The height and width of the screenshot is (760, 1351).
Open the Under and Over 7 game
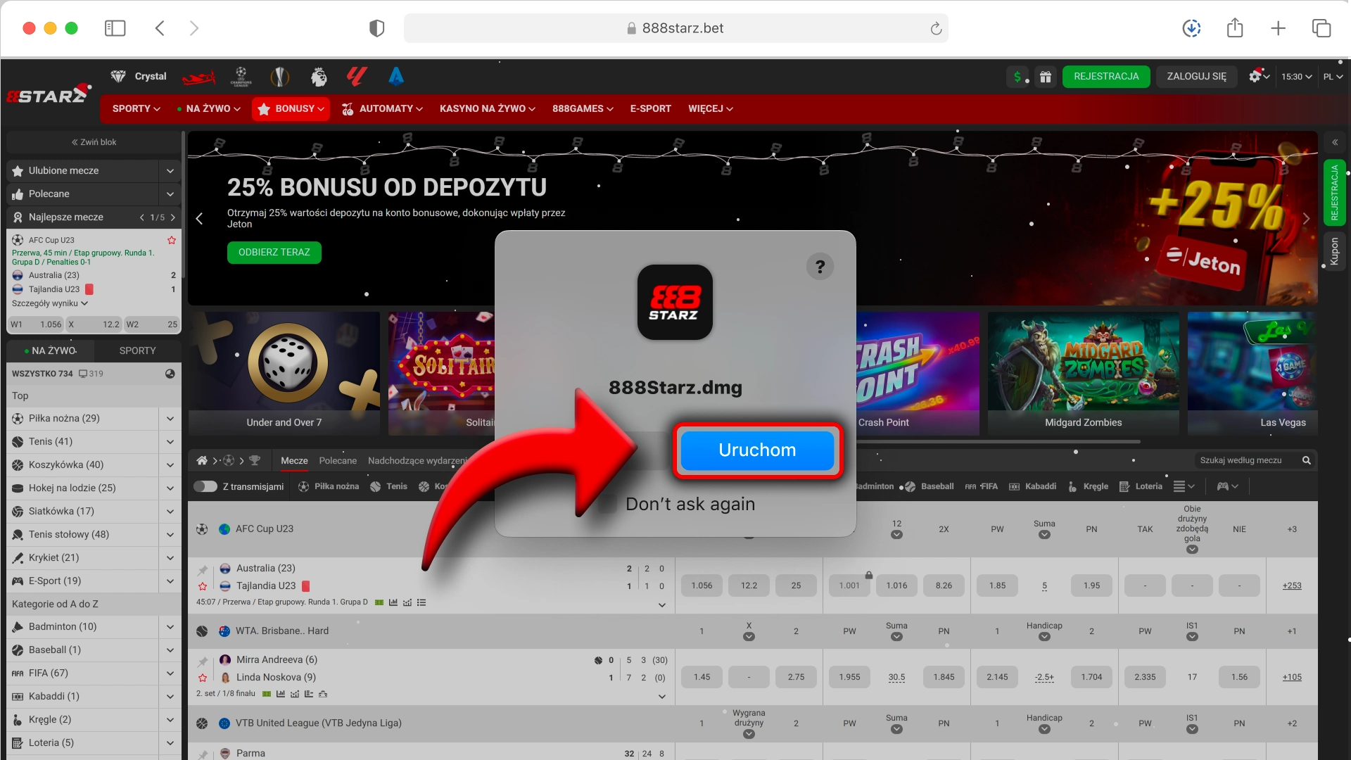click(x=284, y=374)
